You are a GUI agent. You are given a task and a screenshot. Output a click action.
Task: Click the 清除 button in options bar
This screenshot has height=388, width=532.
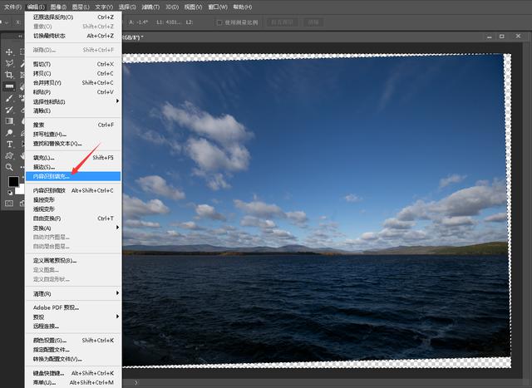[x=314, y=22]
